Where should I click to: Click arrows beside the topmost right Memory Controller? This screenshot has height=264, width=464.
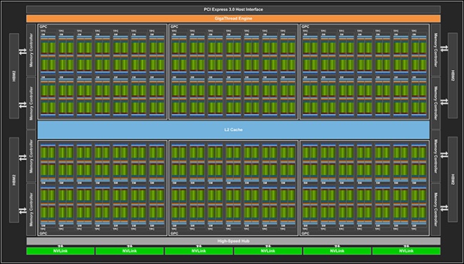pos(444,48)
